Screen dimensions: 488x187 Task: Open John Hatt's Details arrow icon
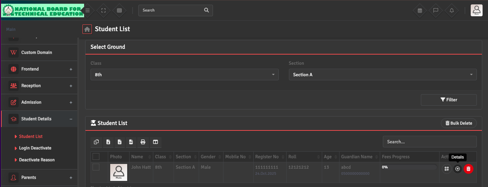pos(457,169)
